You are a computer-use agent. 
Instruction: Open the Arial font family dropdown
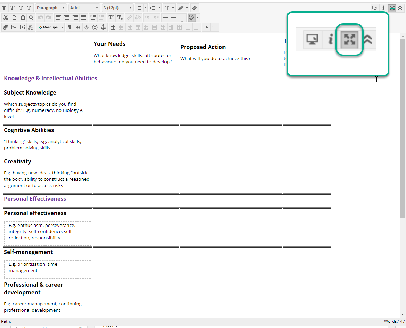coord(84,8)
